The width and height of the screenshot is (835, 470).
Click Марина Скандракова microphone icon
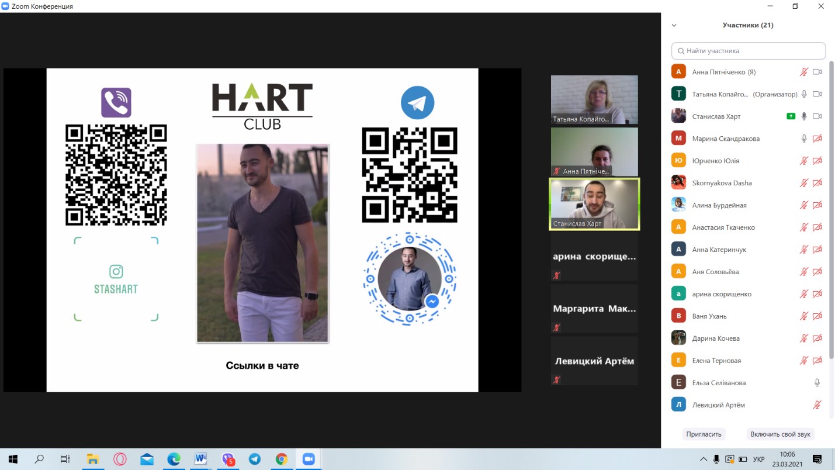[x=804, y=139]
